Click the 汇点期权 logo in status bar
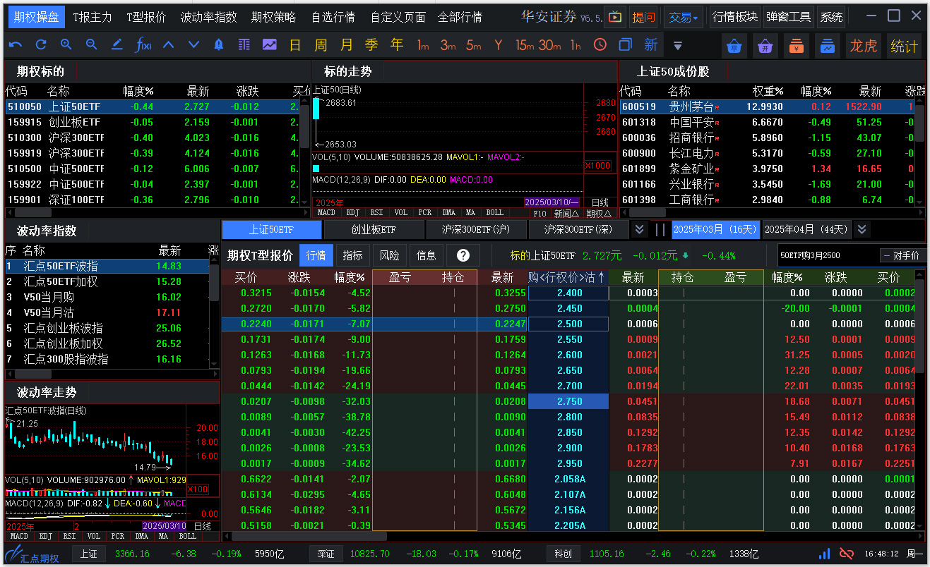930x567 pixels. tap(32, 555)
